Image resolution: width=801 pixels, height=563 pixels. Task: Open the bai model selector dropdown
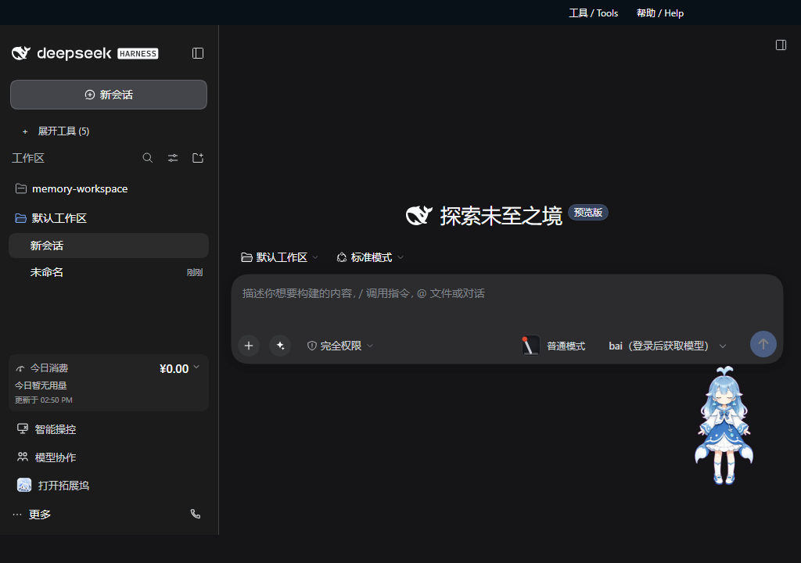tap(667, 346)
